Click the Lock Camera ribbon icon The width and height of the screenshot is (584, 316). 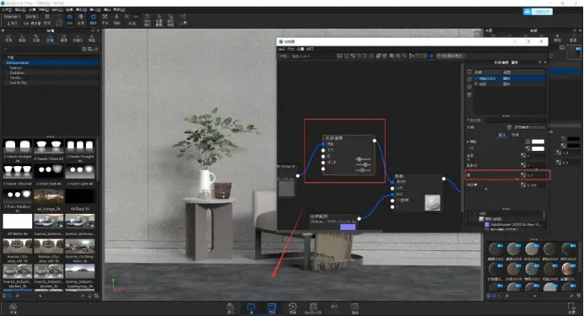point(170,19)
